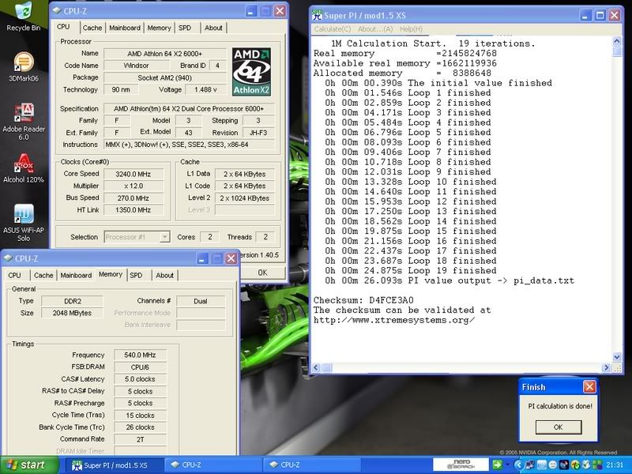
Task: Click the FSB:DRAM value "CPU/6"
Action: pos(141,367)
